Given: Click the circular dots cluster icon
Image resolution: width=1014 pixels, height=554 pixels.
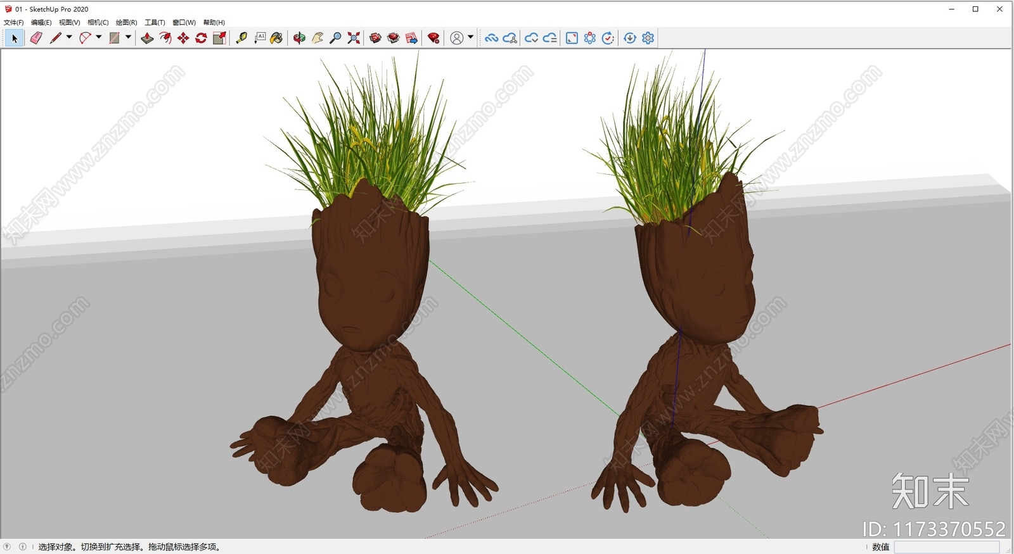Looking at the screenshot, I should point(590,39).
